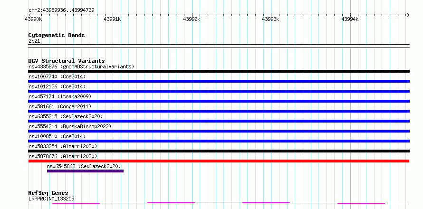Select the blue bar below nsv5554214
Screen dimensions: 423x209
pos(219,131)
